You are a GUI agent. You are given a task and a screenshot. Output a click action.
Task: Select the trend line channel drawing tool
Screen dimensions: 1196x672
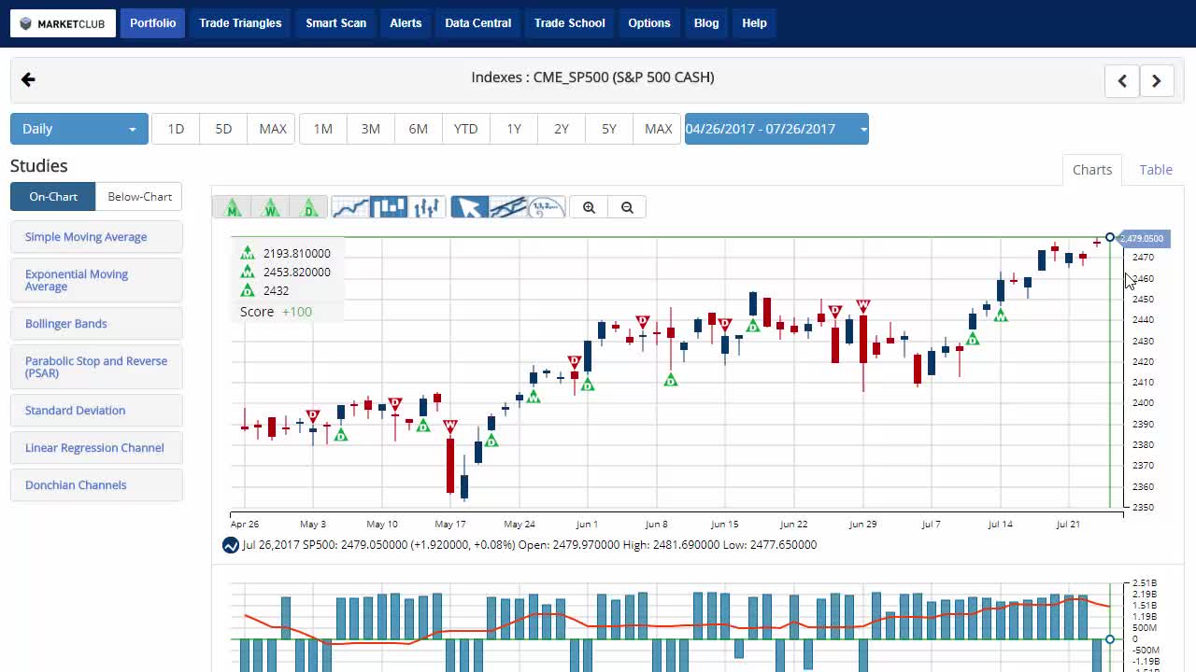coord(507,207)
